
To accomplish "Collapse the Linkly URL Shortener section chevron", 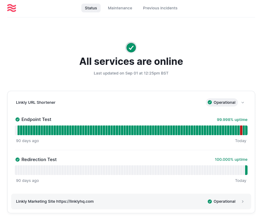I will (x=243, y=103).
